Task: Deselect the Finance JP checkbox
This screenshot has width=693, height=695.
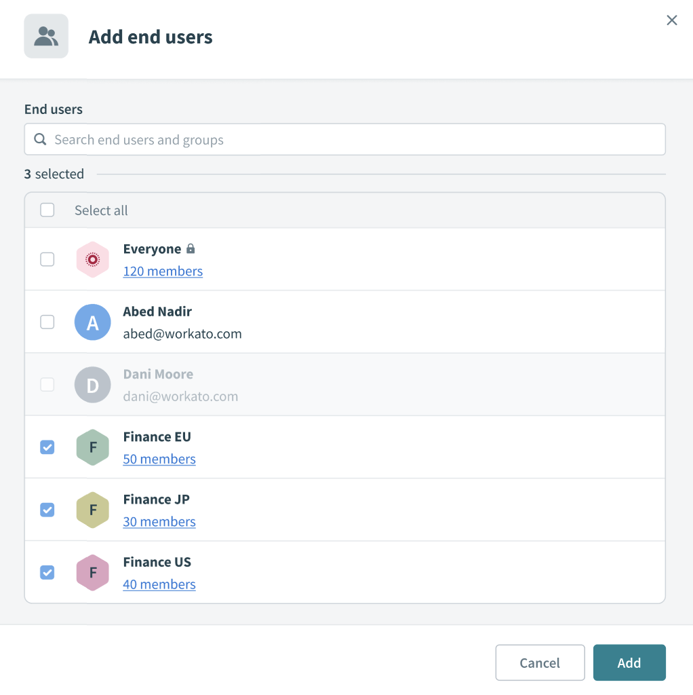Action: click(x=47, y=510)
